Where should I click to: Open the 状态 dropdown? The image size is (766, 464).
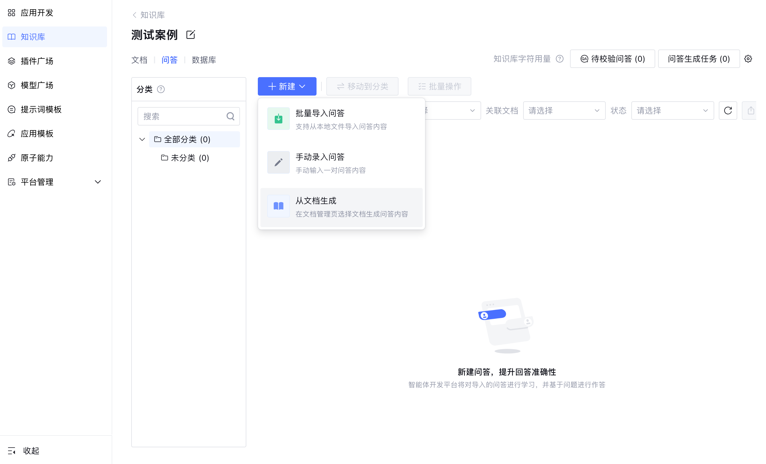pyautogui.click(x=672, y=111)
